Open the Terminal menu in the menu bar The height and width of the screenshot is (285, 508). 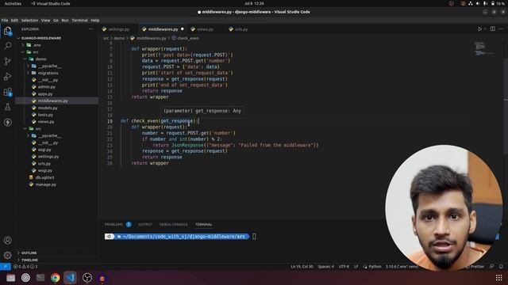79,21
